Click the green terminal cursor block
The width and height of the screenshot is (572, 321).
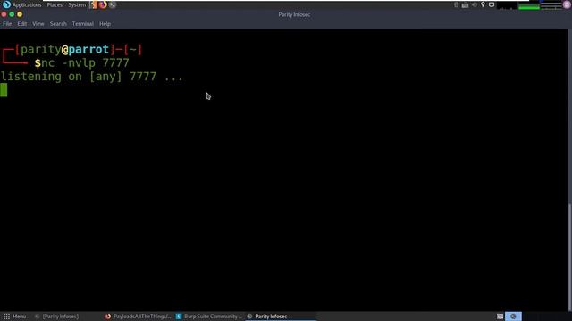coord(4,90)
